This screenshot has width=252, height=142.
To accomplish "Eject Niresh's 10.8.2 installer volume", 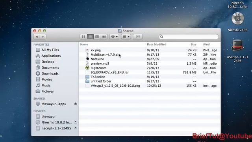I will coord(76,122).
